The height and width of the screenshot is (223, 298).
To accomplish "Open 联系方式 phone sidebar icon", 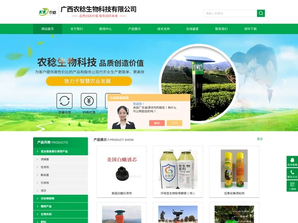I will pos(292,174).
